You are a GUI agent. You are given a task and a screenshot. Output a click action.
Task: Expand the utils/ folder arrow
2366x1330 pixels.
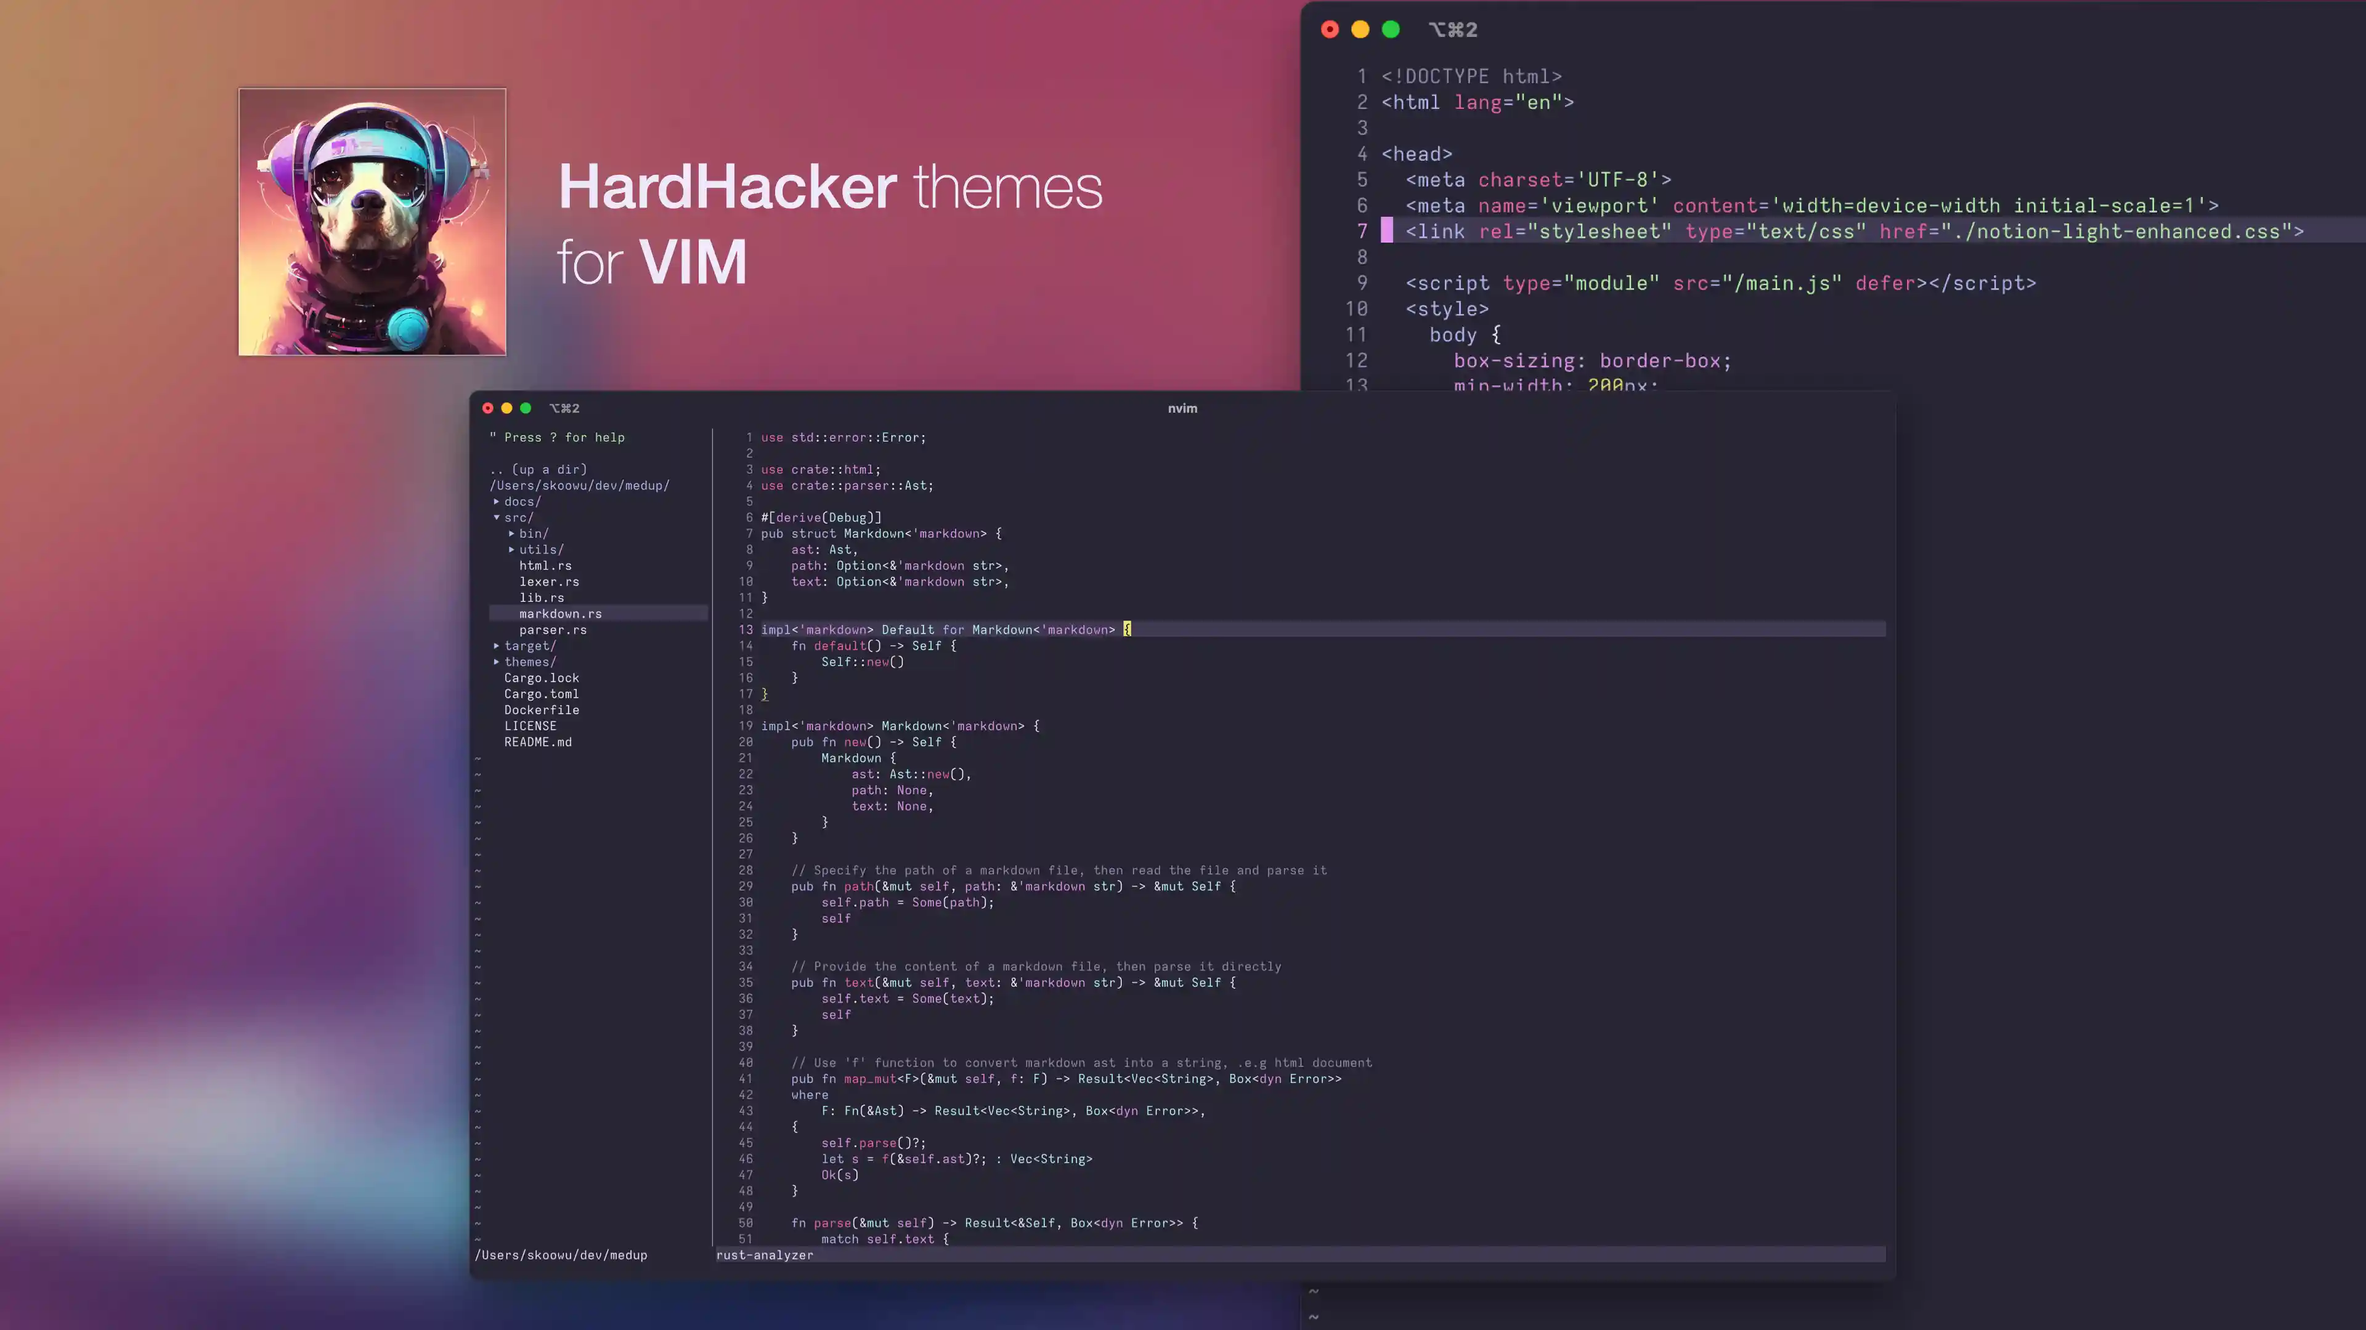[511, 550]
